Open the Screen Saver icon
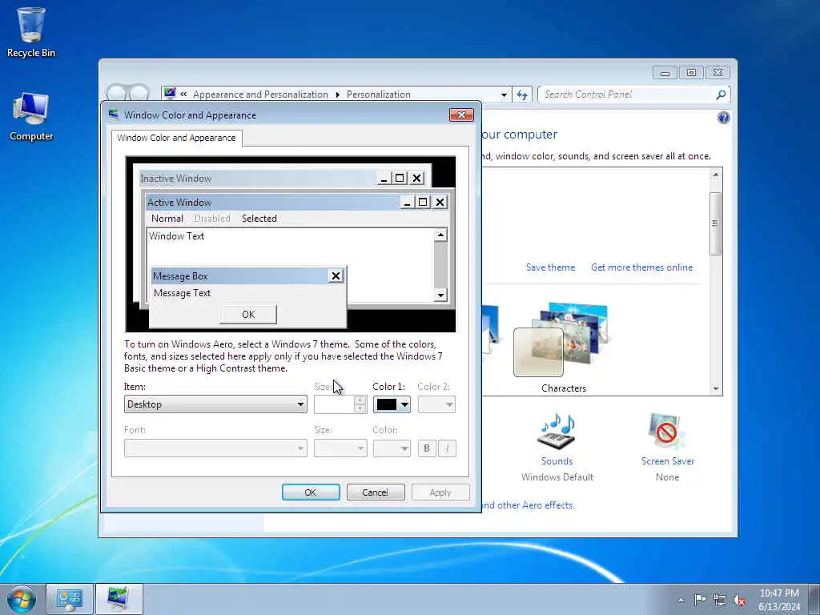Screen dimensions: 820x615 tap(666, 432)
